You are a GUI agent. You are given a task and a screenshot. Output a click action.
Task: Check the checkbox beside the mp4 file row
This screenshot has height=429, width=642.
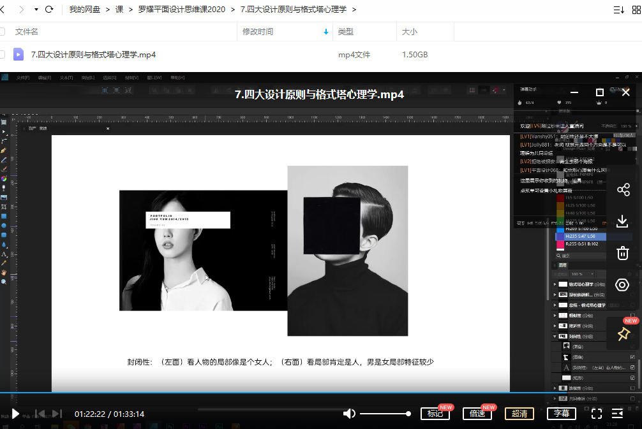point(4,54)
